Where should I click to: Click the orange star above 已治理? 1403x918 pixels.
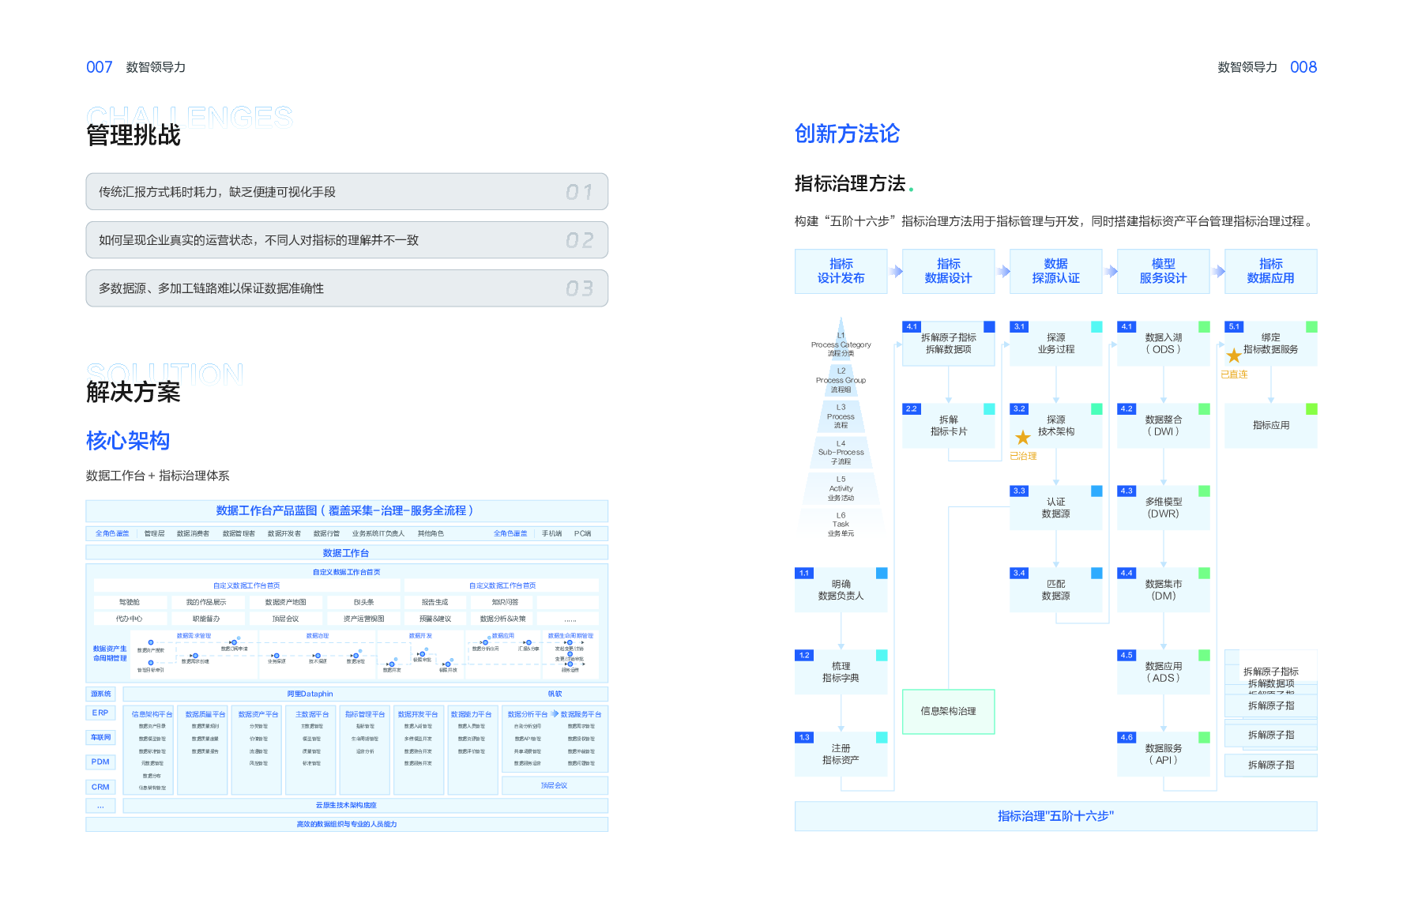(1022, 438)
